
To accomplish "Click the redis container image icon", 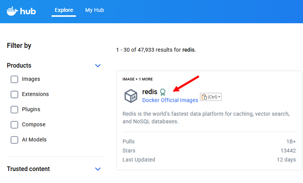I will point(131,96).
